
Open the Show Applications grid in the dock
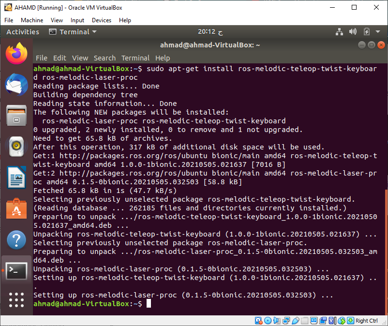(x=16, y=300)
